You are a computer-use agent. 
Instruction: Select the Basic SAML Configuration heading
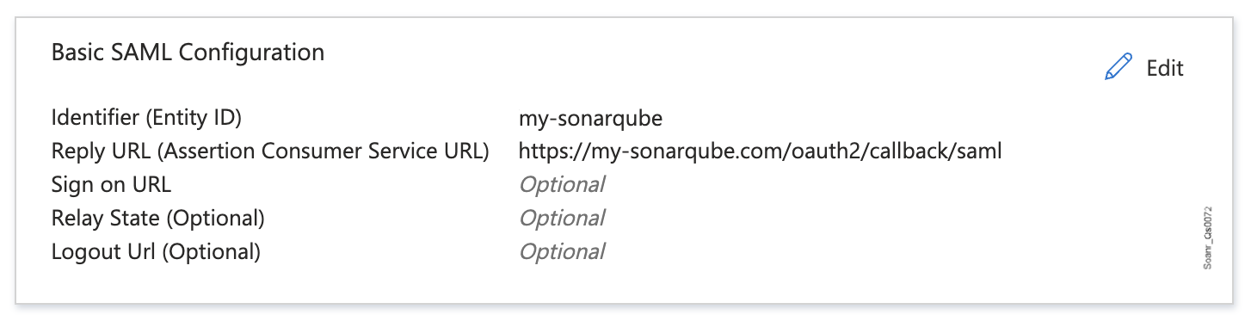tap(188, 52)
